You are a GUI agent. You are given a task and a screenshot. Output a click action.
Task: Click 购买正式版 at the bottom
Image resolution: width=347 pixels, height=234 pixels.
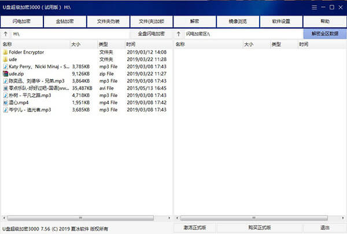coord(260,228)
